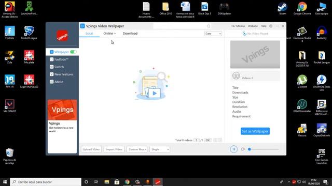Screen dimensions: 332x186
Task: Open the notification center icon
Action: coord(325,182)
